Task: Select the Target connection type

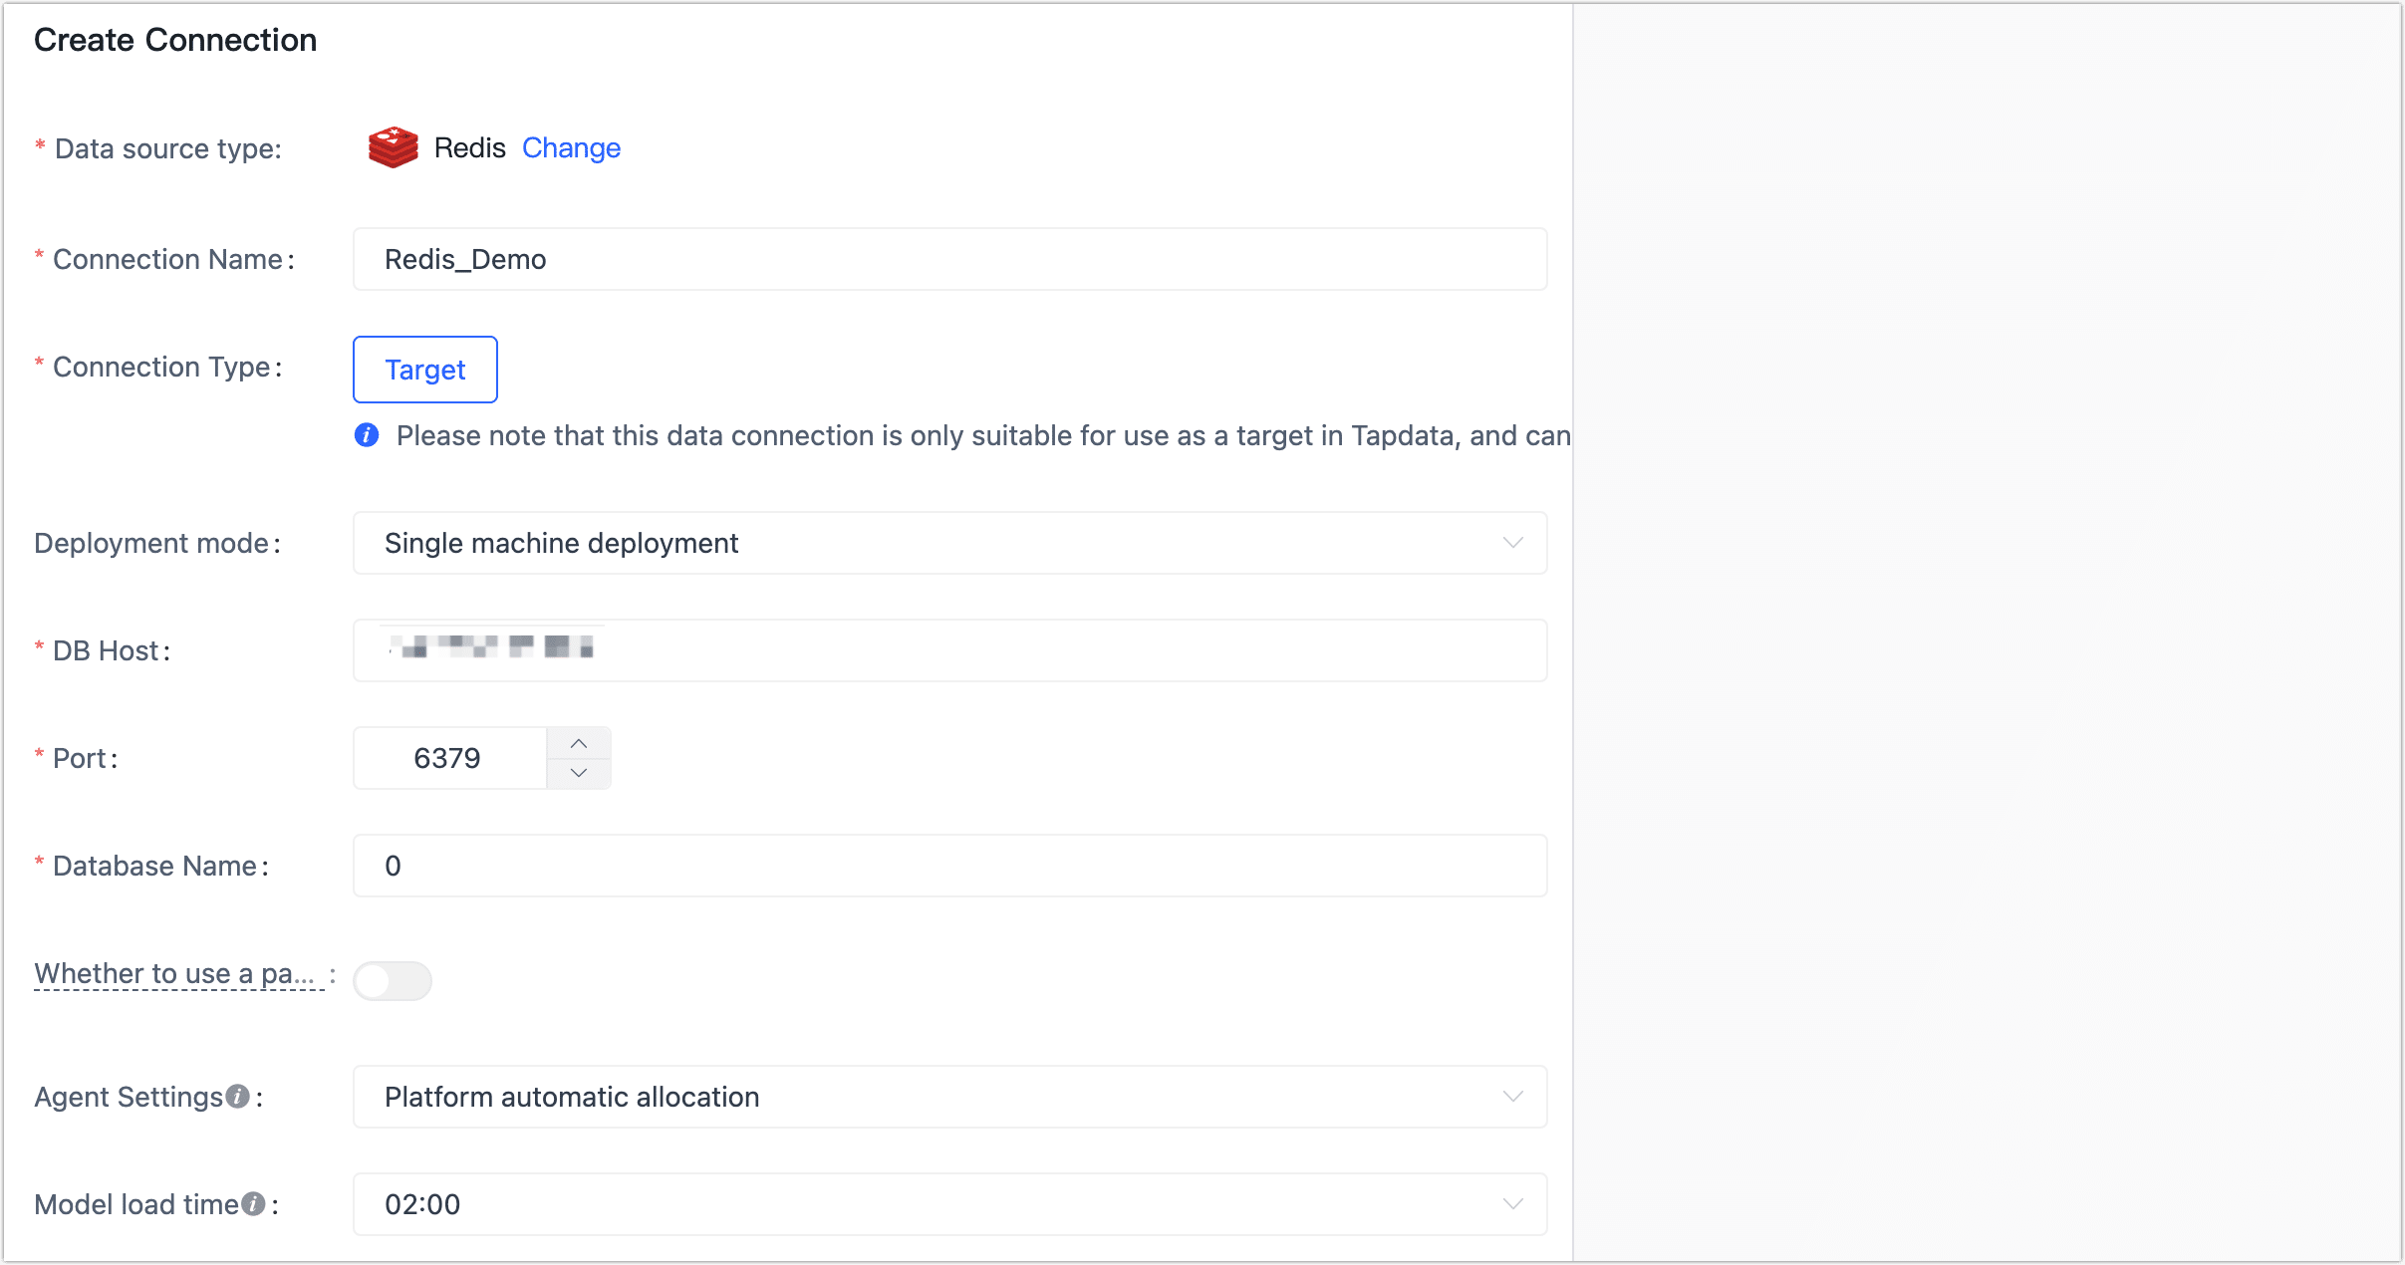Action: click(424, 370)
